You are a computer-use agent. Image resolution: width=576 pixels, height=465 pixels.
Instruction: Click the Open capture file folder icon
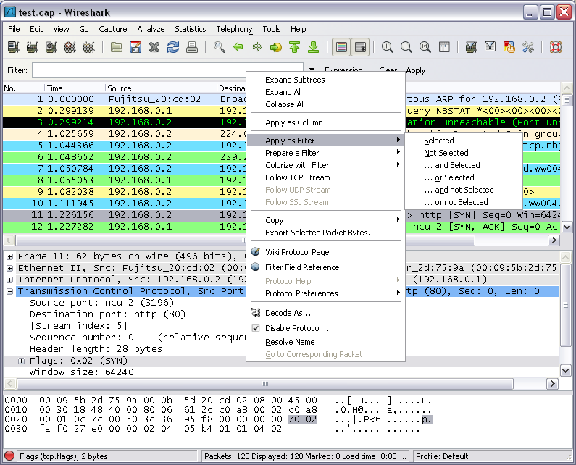pyautogui.click(x=117, y=48)
